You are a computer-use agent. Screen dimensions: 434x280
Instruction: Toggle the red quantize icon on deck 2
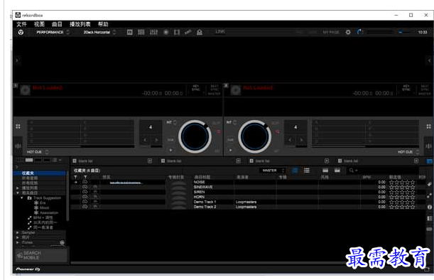coord(278,132)
